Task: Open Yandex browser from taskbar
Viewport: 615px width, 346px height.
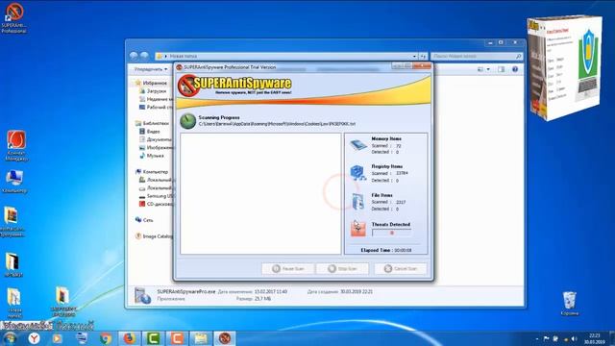Action: coord(35,338)
